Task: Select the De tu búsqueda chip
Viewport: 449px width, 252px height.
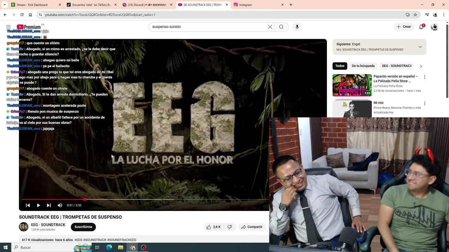Action: click(363, 66)
